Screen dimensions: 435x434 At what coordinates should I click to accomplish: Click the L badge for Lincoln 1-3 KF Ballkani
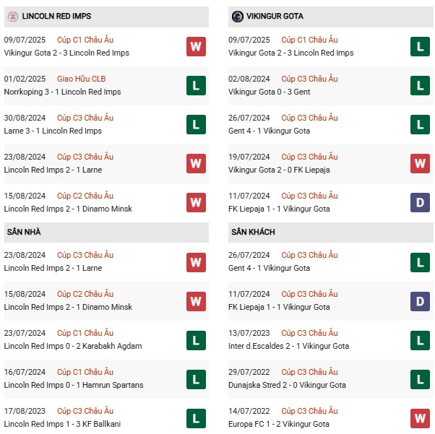196,418
